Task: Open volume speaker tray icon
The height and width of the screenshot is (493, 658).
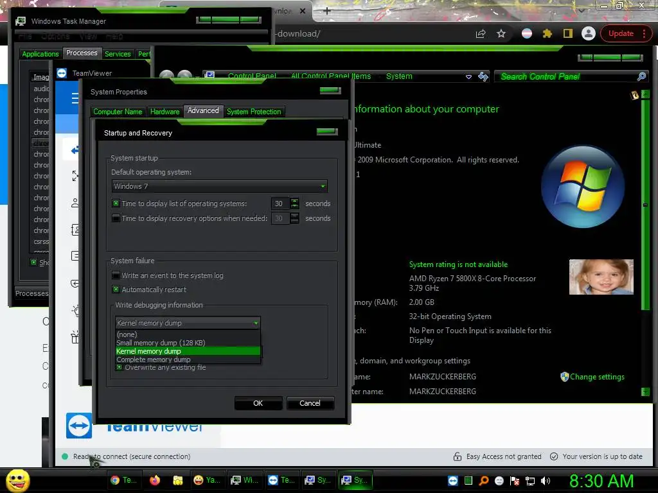Action: point(546,480)
